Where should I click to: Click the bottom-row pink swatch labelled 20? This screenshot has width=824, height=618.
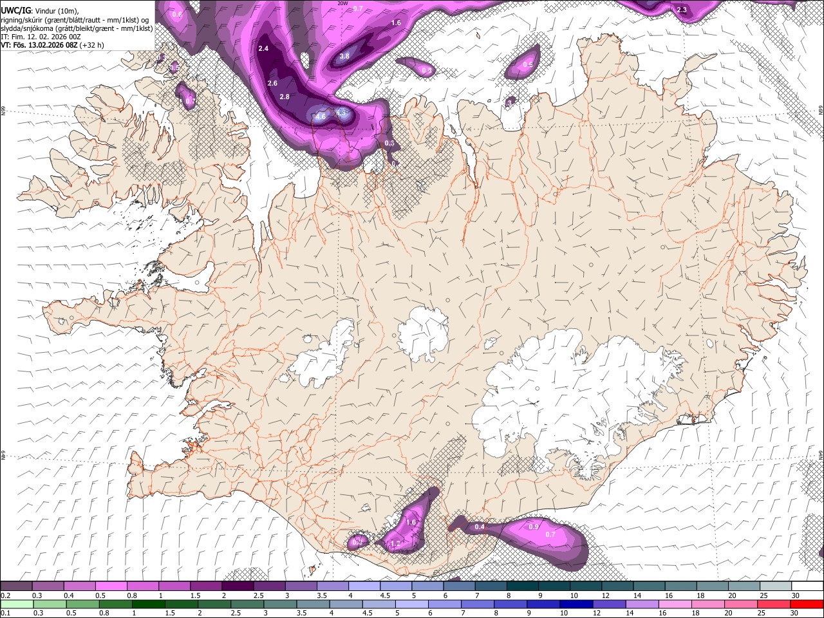coord(740,604)
